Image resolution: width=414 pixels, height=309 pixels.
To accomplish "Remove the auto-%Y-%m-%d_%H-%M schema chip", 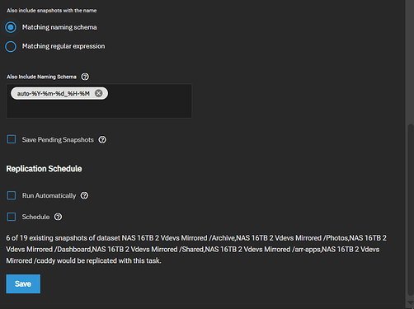I will point(98,93).
